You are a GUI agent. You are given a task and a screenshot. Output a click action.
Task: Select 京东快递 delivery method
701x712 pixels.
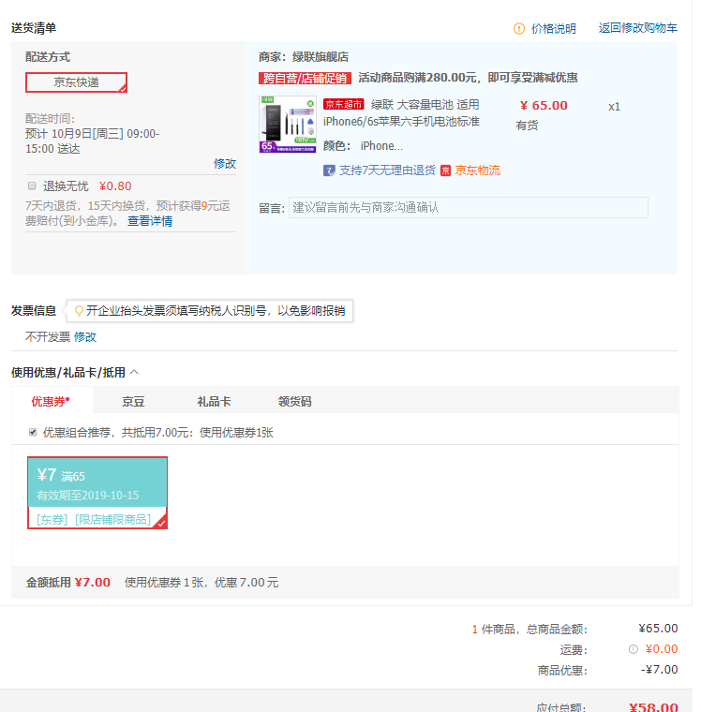pyautogui.click(x=76, y=82)
